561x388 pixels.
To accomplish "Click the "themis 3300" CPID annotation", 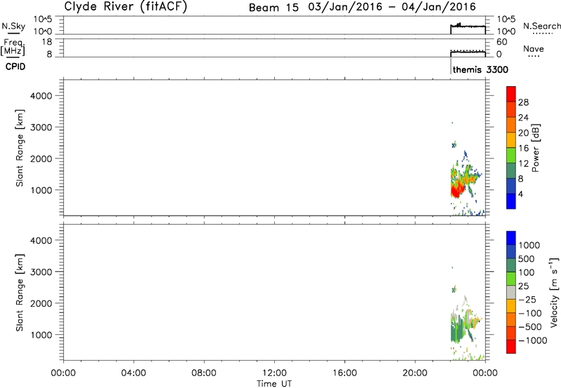I will coord(480,69).
